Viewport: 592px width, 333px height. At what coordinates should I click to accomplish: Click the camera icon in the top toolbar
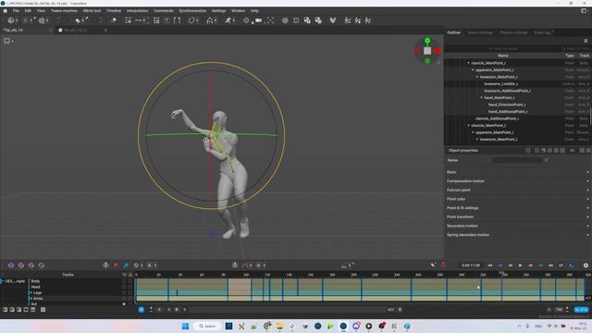[x=259, y=20]
